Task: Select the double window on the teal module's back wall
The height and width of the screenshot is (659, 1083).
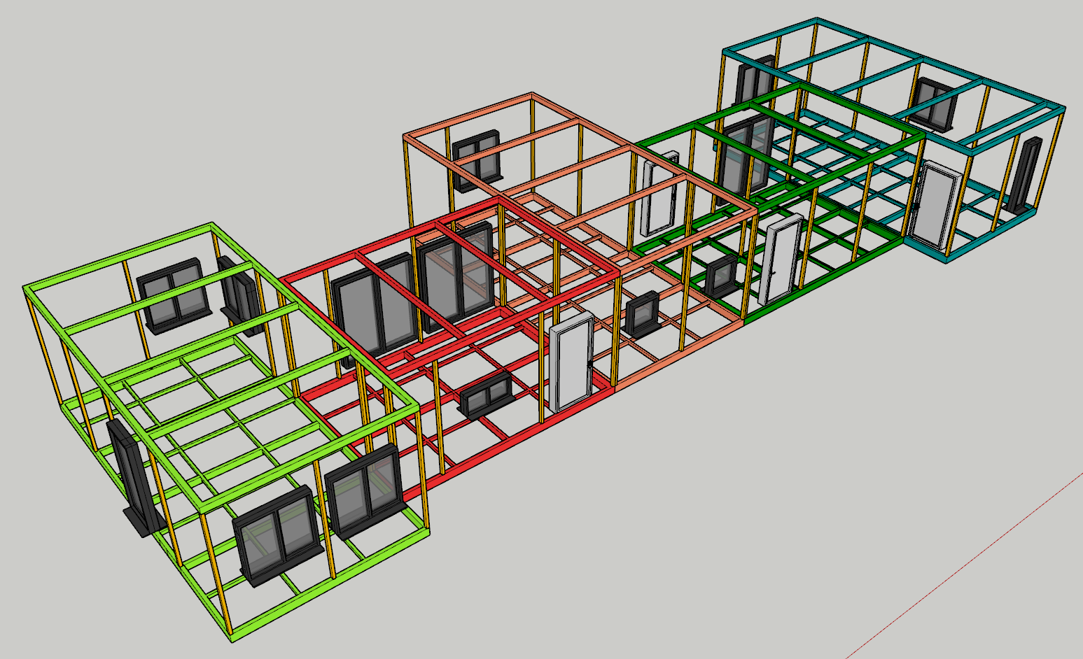Action: [935, 103]
